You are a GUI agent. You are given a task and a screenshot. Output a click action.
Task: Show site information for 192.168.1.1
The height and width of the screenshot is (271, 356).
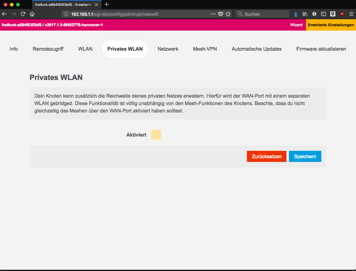pos(66,14)
